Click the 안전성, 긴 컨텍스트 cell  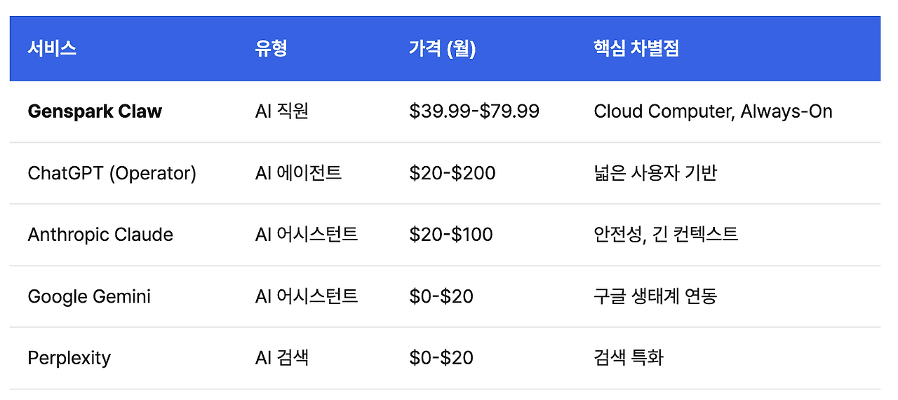tap(665, 235)
